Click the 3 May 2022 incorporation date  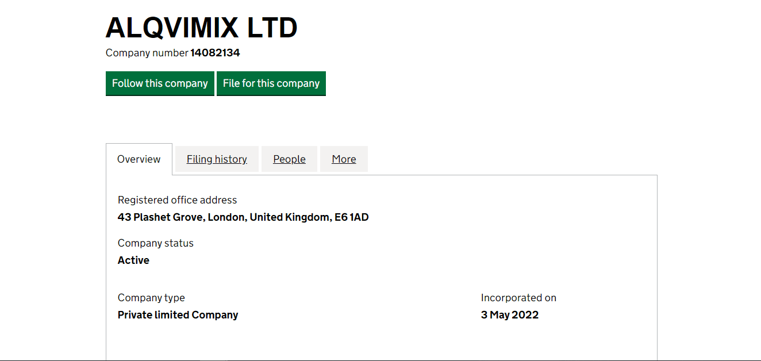point(510,315)
